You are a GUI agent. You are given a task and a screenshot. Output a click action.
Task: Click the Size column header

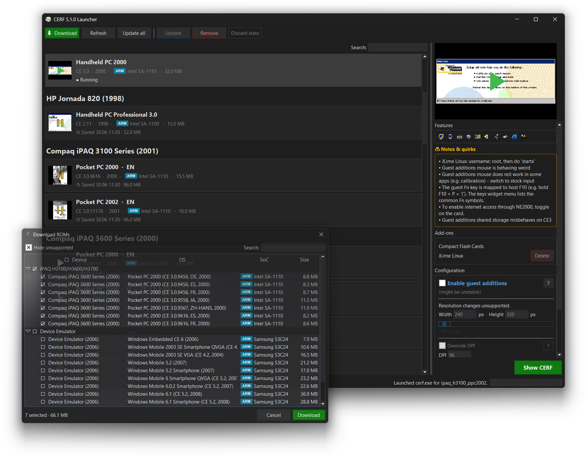pyautogui.click(x=304, y=260)
